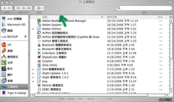Expand the iPod 軟體更新程式 folder

pos(33,69)
